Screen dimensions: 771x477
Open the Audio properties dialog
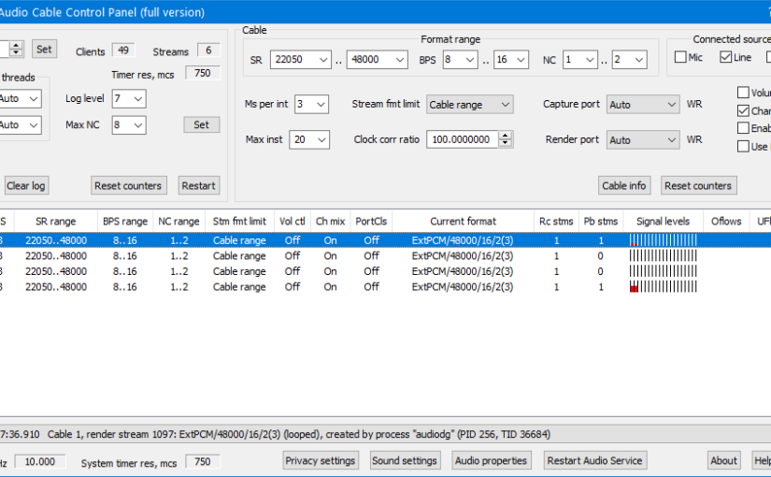[x=493, y=460]
